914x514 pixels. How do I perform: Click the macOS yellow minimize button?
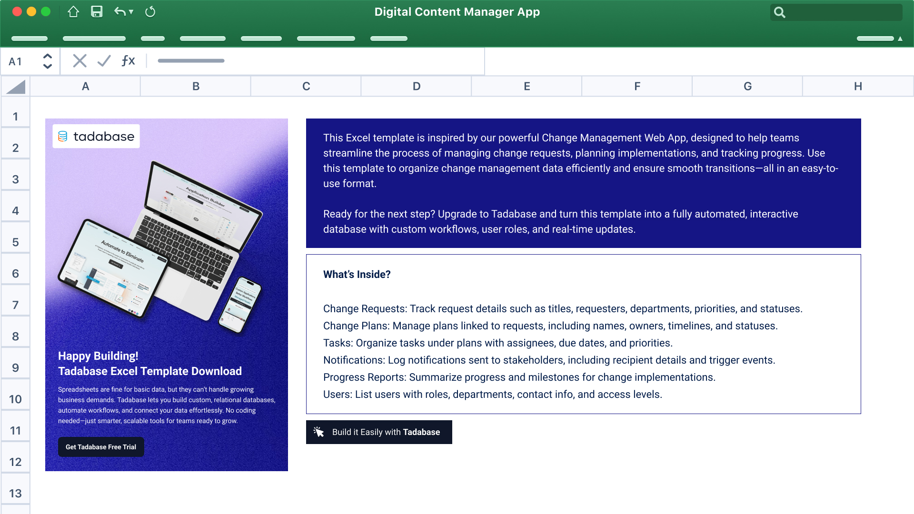(31, 12)
